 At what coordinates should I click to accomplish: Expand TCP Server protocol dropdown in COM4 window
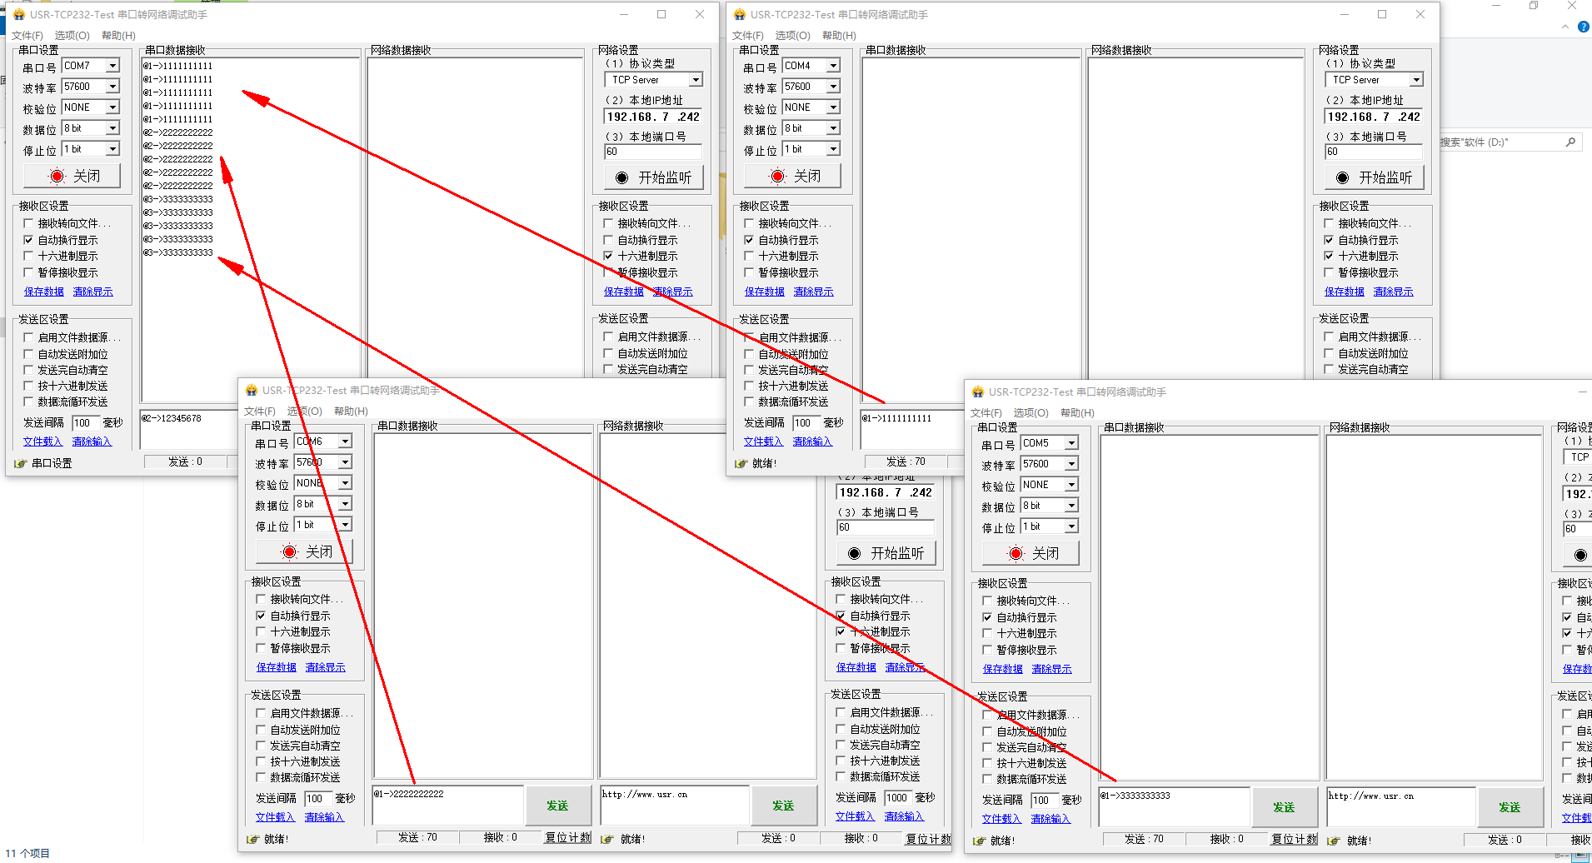[1415, 80]
